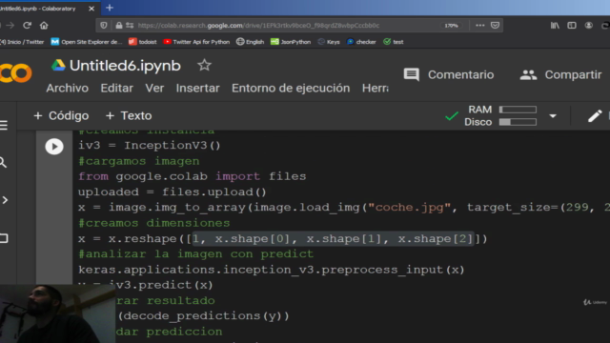610x343 pixels.
Task: Click the '#creamos dimensiones' comment line
Action: pyautogui.click(x=154, y=223)
